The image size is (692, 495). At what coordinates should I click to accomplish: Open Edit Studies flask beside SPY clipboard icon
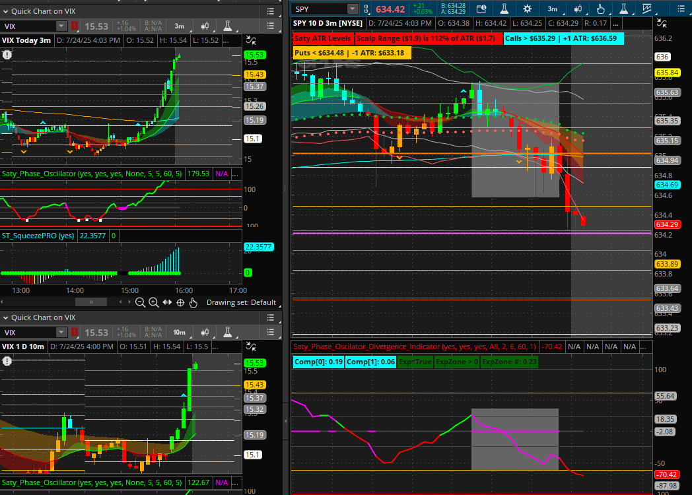coord(504,9)
